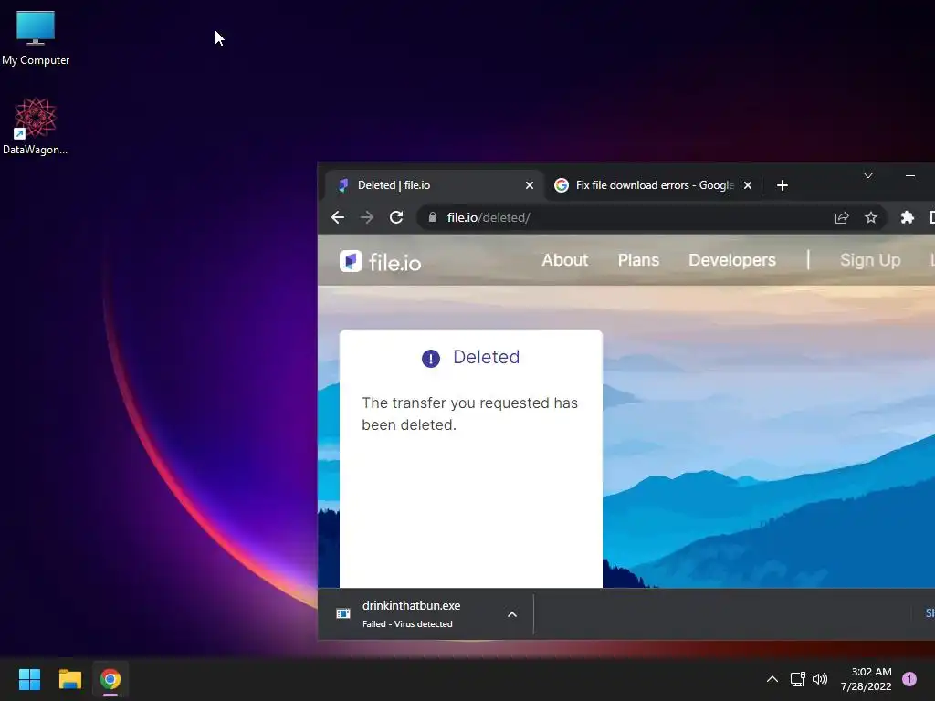Screen dimensions: 935x701
Task: Click drinkinthatbun.exe download name
Action: (411, 606)
